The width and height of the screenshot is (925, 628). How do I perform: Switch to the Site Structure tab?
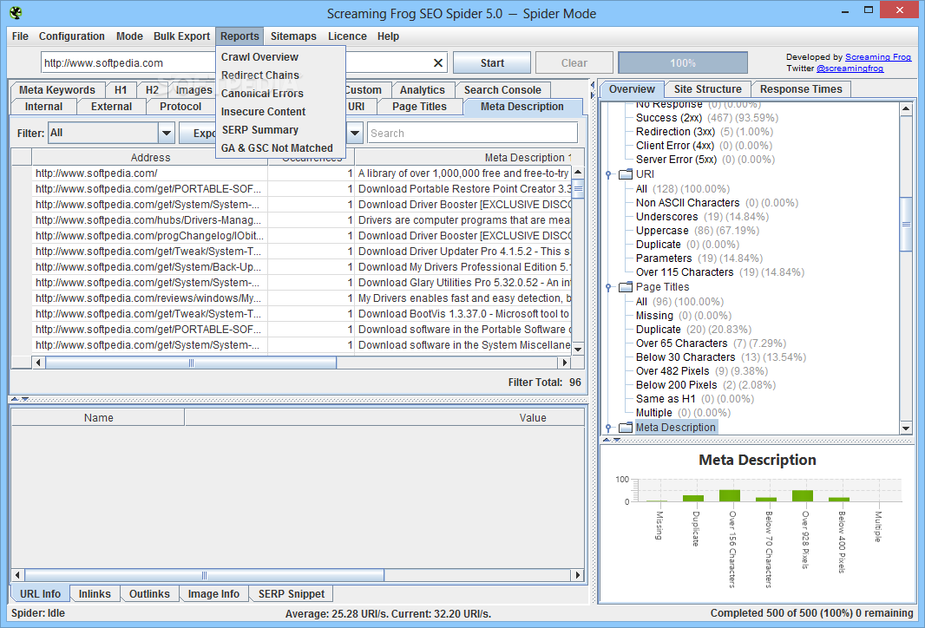pyautogui.click(x=707, y=89)
